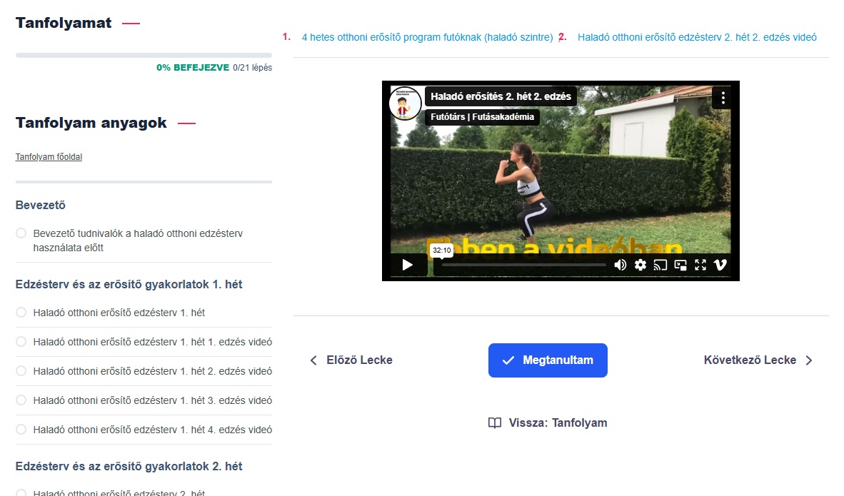Enable picture-in-picture mode
This screenshot has height=496, width=844.
click(680, 265)
